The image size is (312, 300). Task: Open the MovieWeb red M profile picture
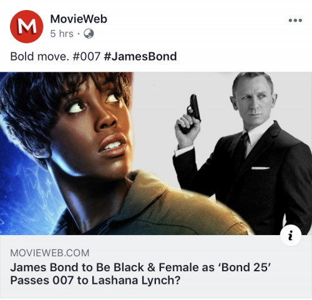pyautogui.click(x=27, y=27)
